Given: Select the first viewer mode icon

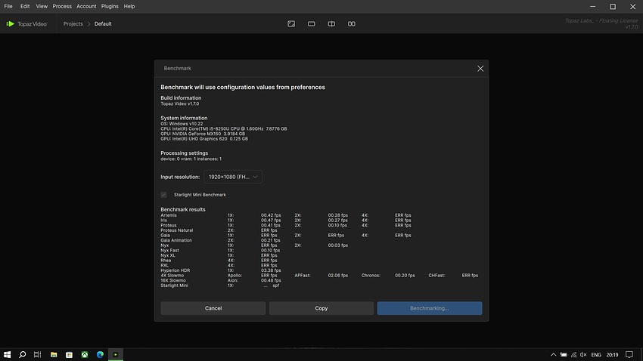Looking at the screenshot, I should (x=291, y=23).
